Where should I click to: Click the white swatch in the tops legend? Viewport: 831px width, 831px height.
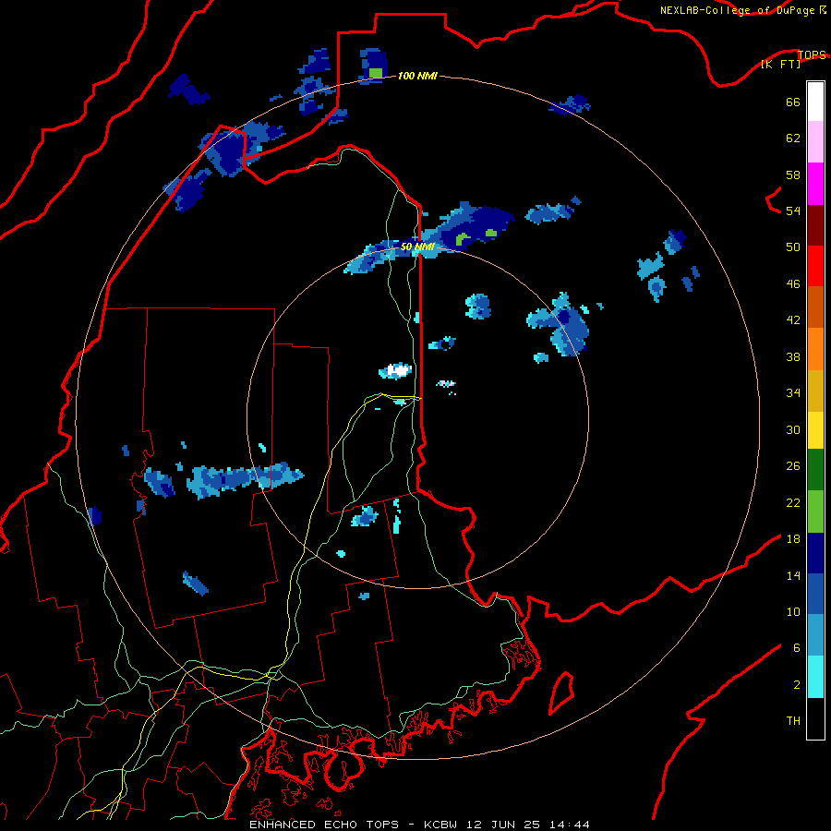(815, 102)
